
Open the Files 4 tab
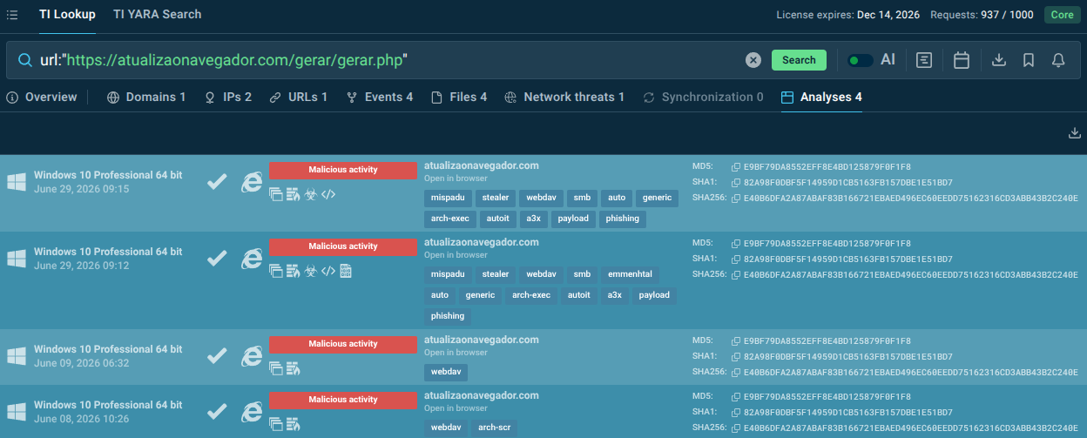[458, 98]
